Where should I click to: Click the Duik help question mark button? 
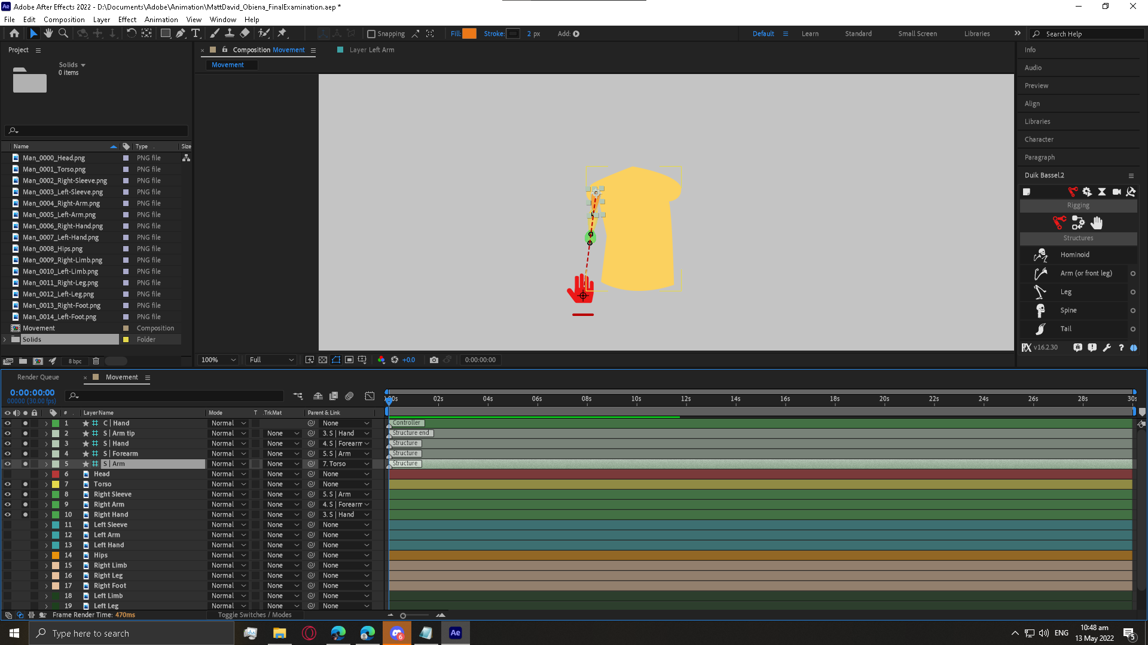click(x=1121, y=348)
